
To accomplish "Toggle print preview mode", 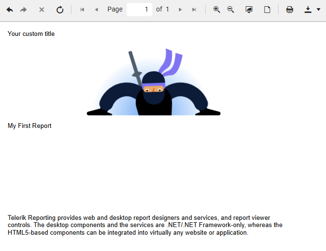I will [x=249, y=10].
